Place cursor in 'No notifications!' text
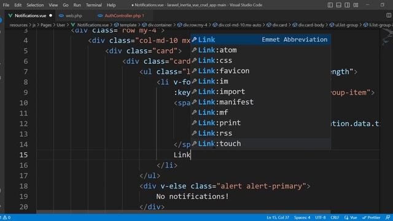Image resolution: width=393 pixels, height=221 pixels. pos(192,196)
